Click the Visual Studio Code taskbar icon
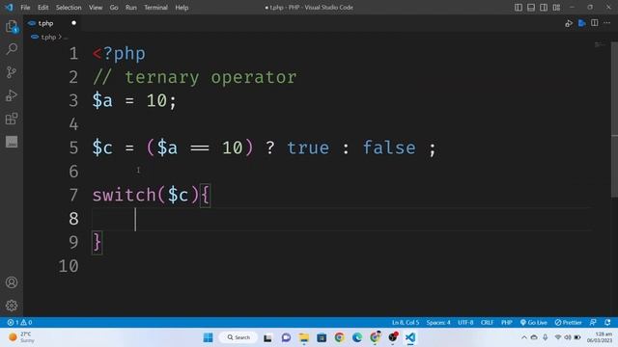The height and width of the screenshot is (347, 618). (409, 337)
